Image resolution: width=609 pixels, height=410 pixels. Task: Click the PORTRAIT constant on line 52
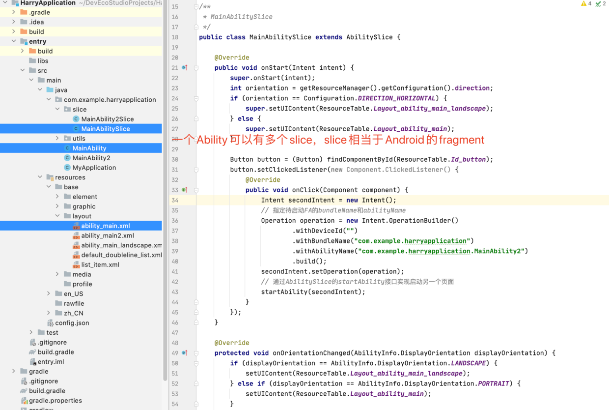click(x=494, y=383)
